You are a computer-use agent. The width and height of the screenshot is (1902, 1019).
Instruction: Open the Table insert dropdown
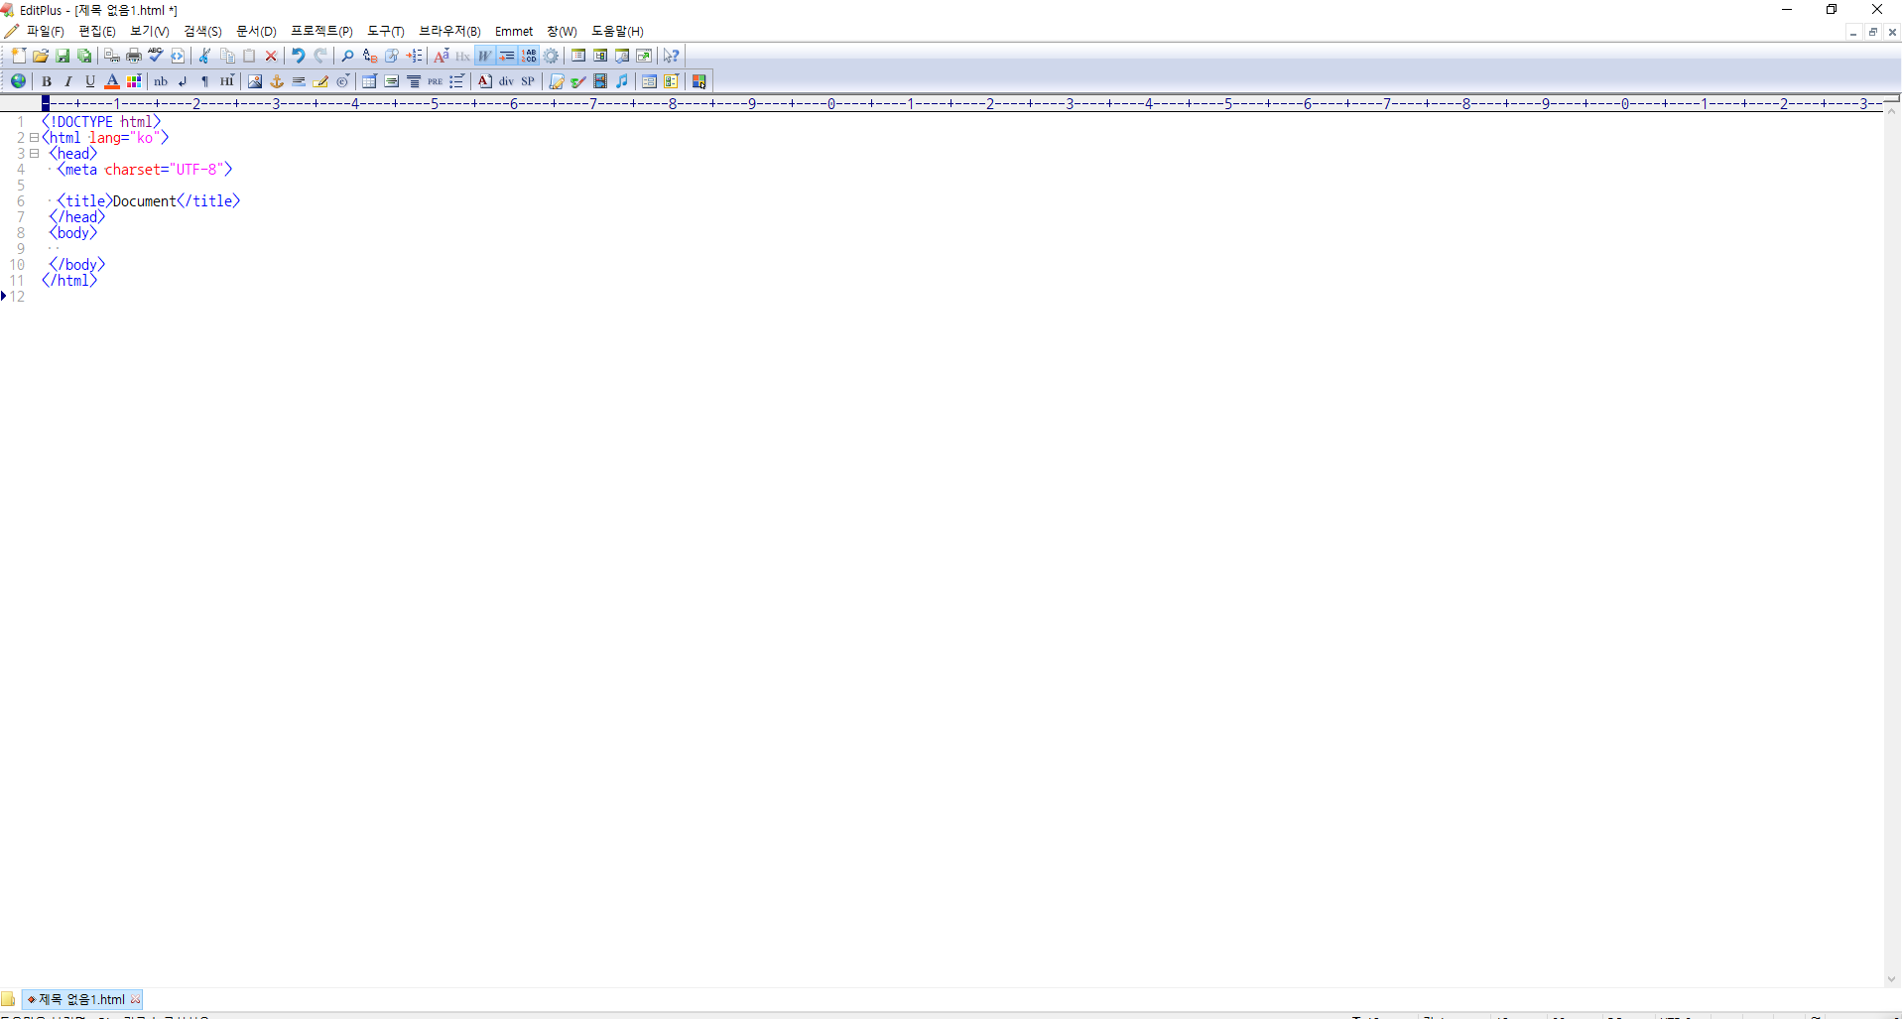click(x=370, y=81)
